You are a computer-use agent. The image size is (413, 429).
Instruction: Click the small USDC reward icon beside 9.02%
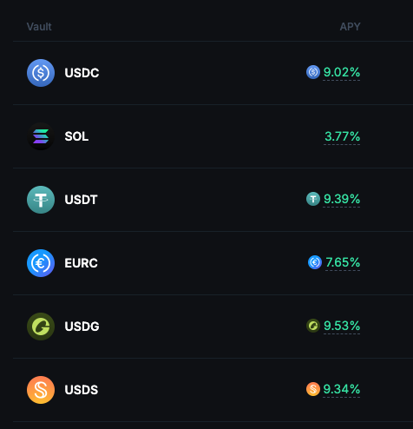(x=313, y=72)
